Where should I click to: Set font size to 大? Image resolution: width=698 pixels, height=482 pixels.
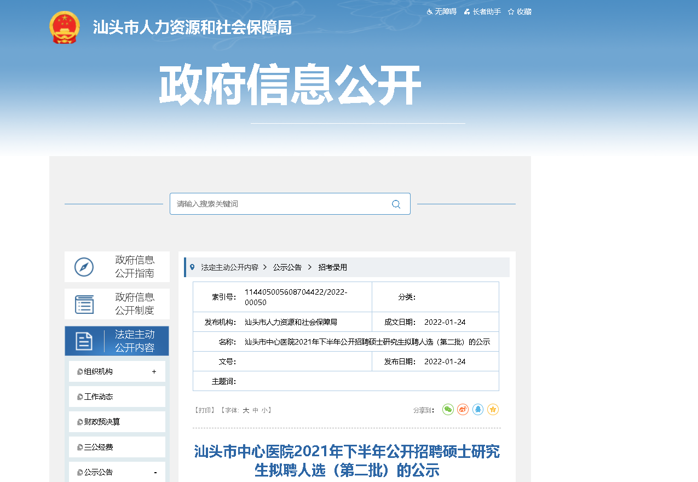[x=246, y=410]
